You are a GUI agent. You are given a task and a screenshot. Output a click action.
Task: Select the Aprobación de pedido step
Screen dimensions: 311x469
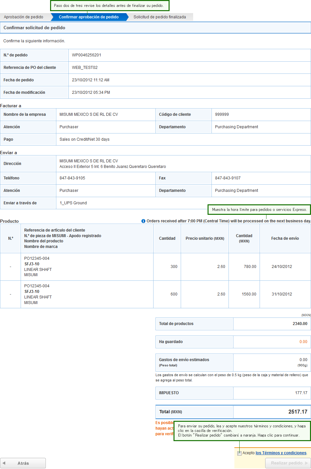pos(24,17)
